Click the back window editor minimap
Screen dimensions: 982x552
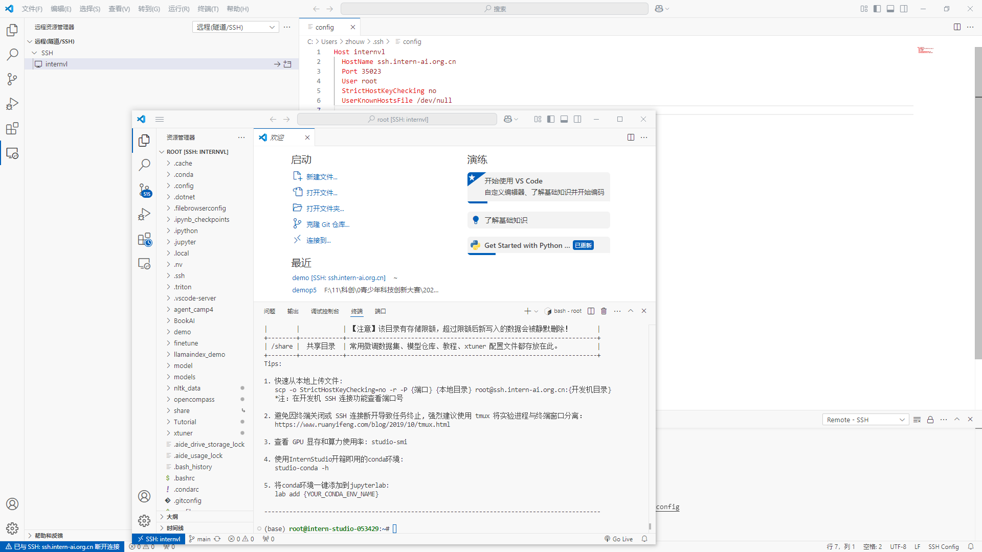coord(925,50)
